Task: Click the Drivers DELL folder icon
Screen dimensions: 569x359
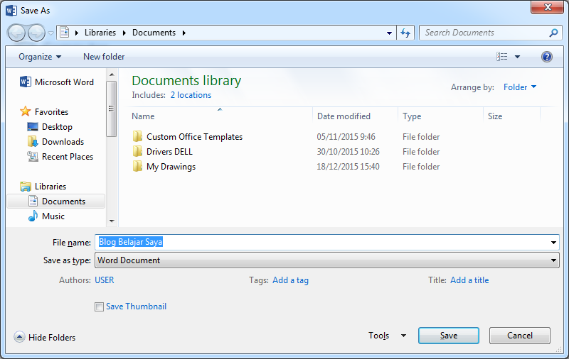Action: pos(137,151)
